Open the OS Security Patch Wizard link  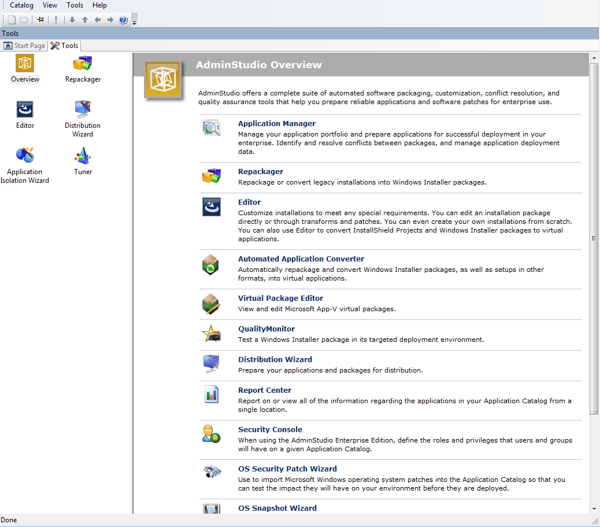[287, 469]
